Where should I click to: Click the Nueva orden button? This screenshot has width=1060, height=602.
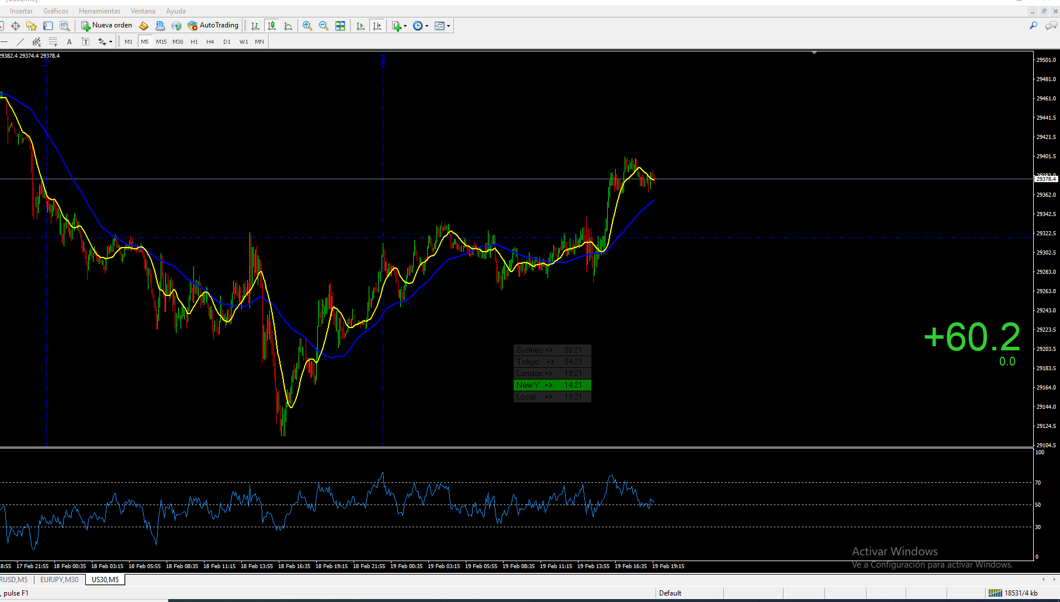pyautogui.click(x=106, y=26)
